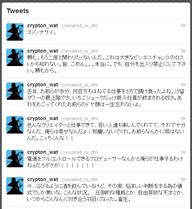Viewport: 192px width, 209px height.
Task: Expand the ゴメンナサイ。tweet text
Action: [41, 32]
